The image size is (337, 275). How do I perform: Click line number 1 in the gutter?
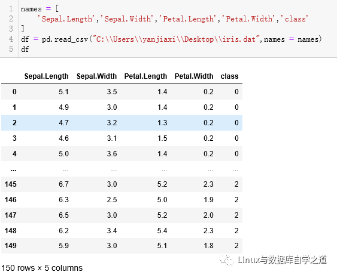point(11,9)
